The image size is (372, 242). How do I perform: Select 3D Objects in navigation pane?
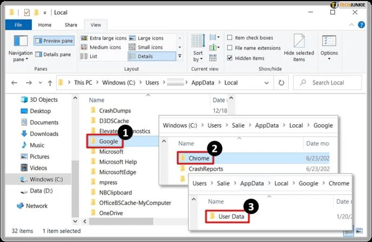(x=39, y=99)
